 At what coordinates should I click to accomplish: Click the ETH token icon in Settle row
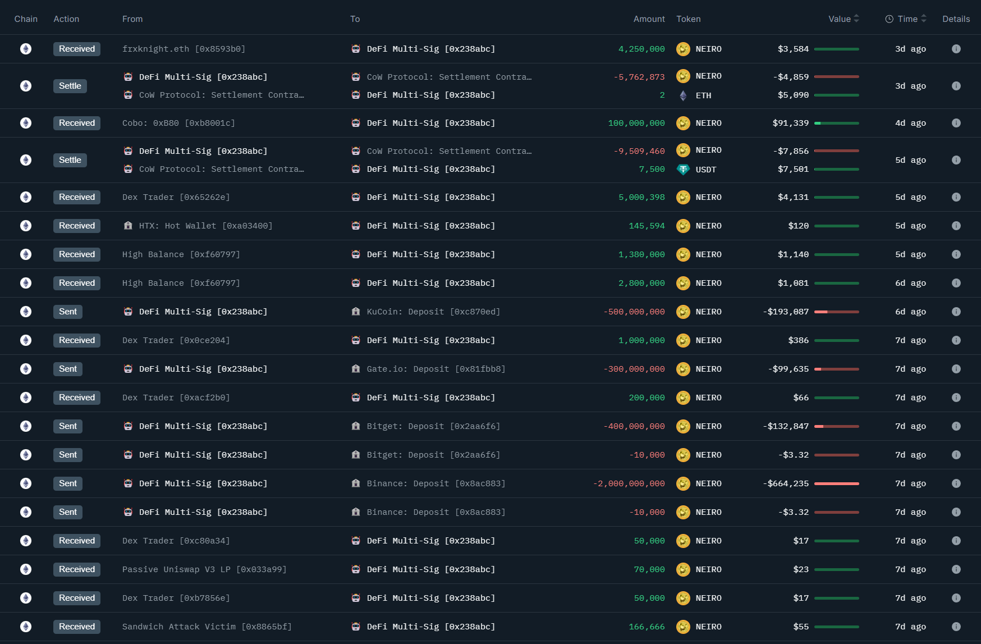coord(683,95)
